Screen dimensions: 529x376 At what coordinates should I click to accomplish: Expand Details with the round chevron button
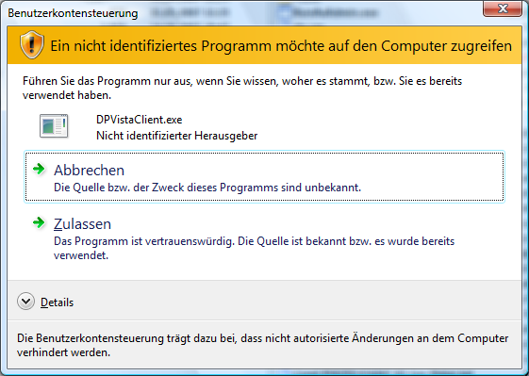pos(25,302)
